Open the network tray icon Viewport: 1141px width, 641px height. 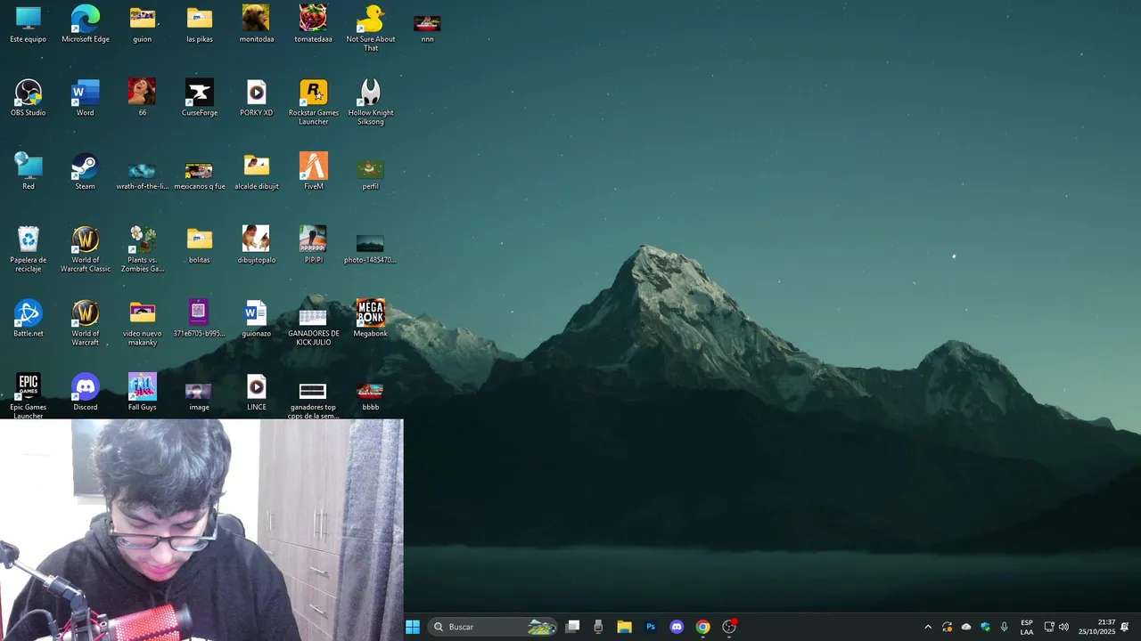pyautogui.click(x=1049, y=627)
